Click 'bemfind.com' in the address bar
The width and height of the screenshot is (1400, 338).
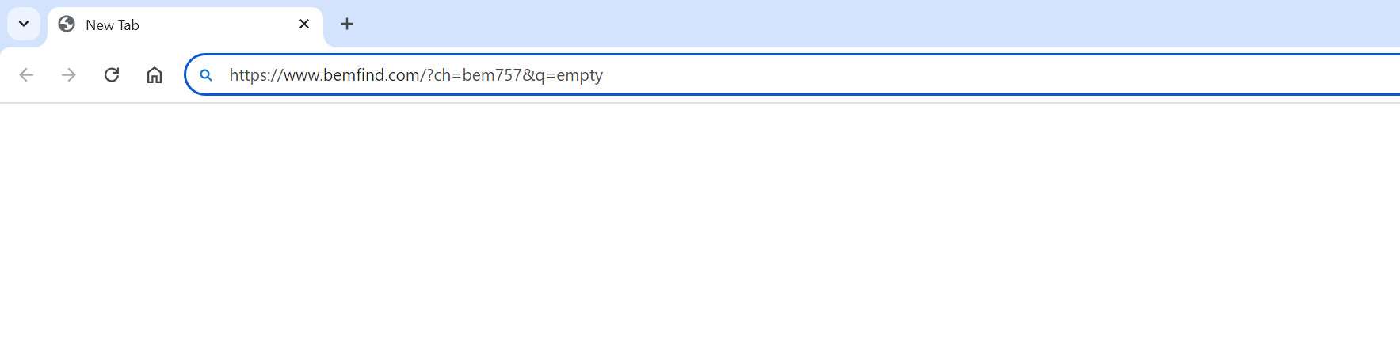(372, 75)
